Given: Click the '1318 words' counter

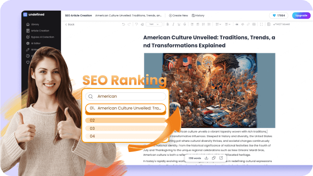Looking at the screenshot, I should tap(195, 158).
